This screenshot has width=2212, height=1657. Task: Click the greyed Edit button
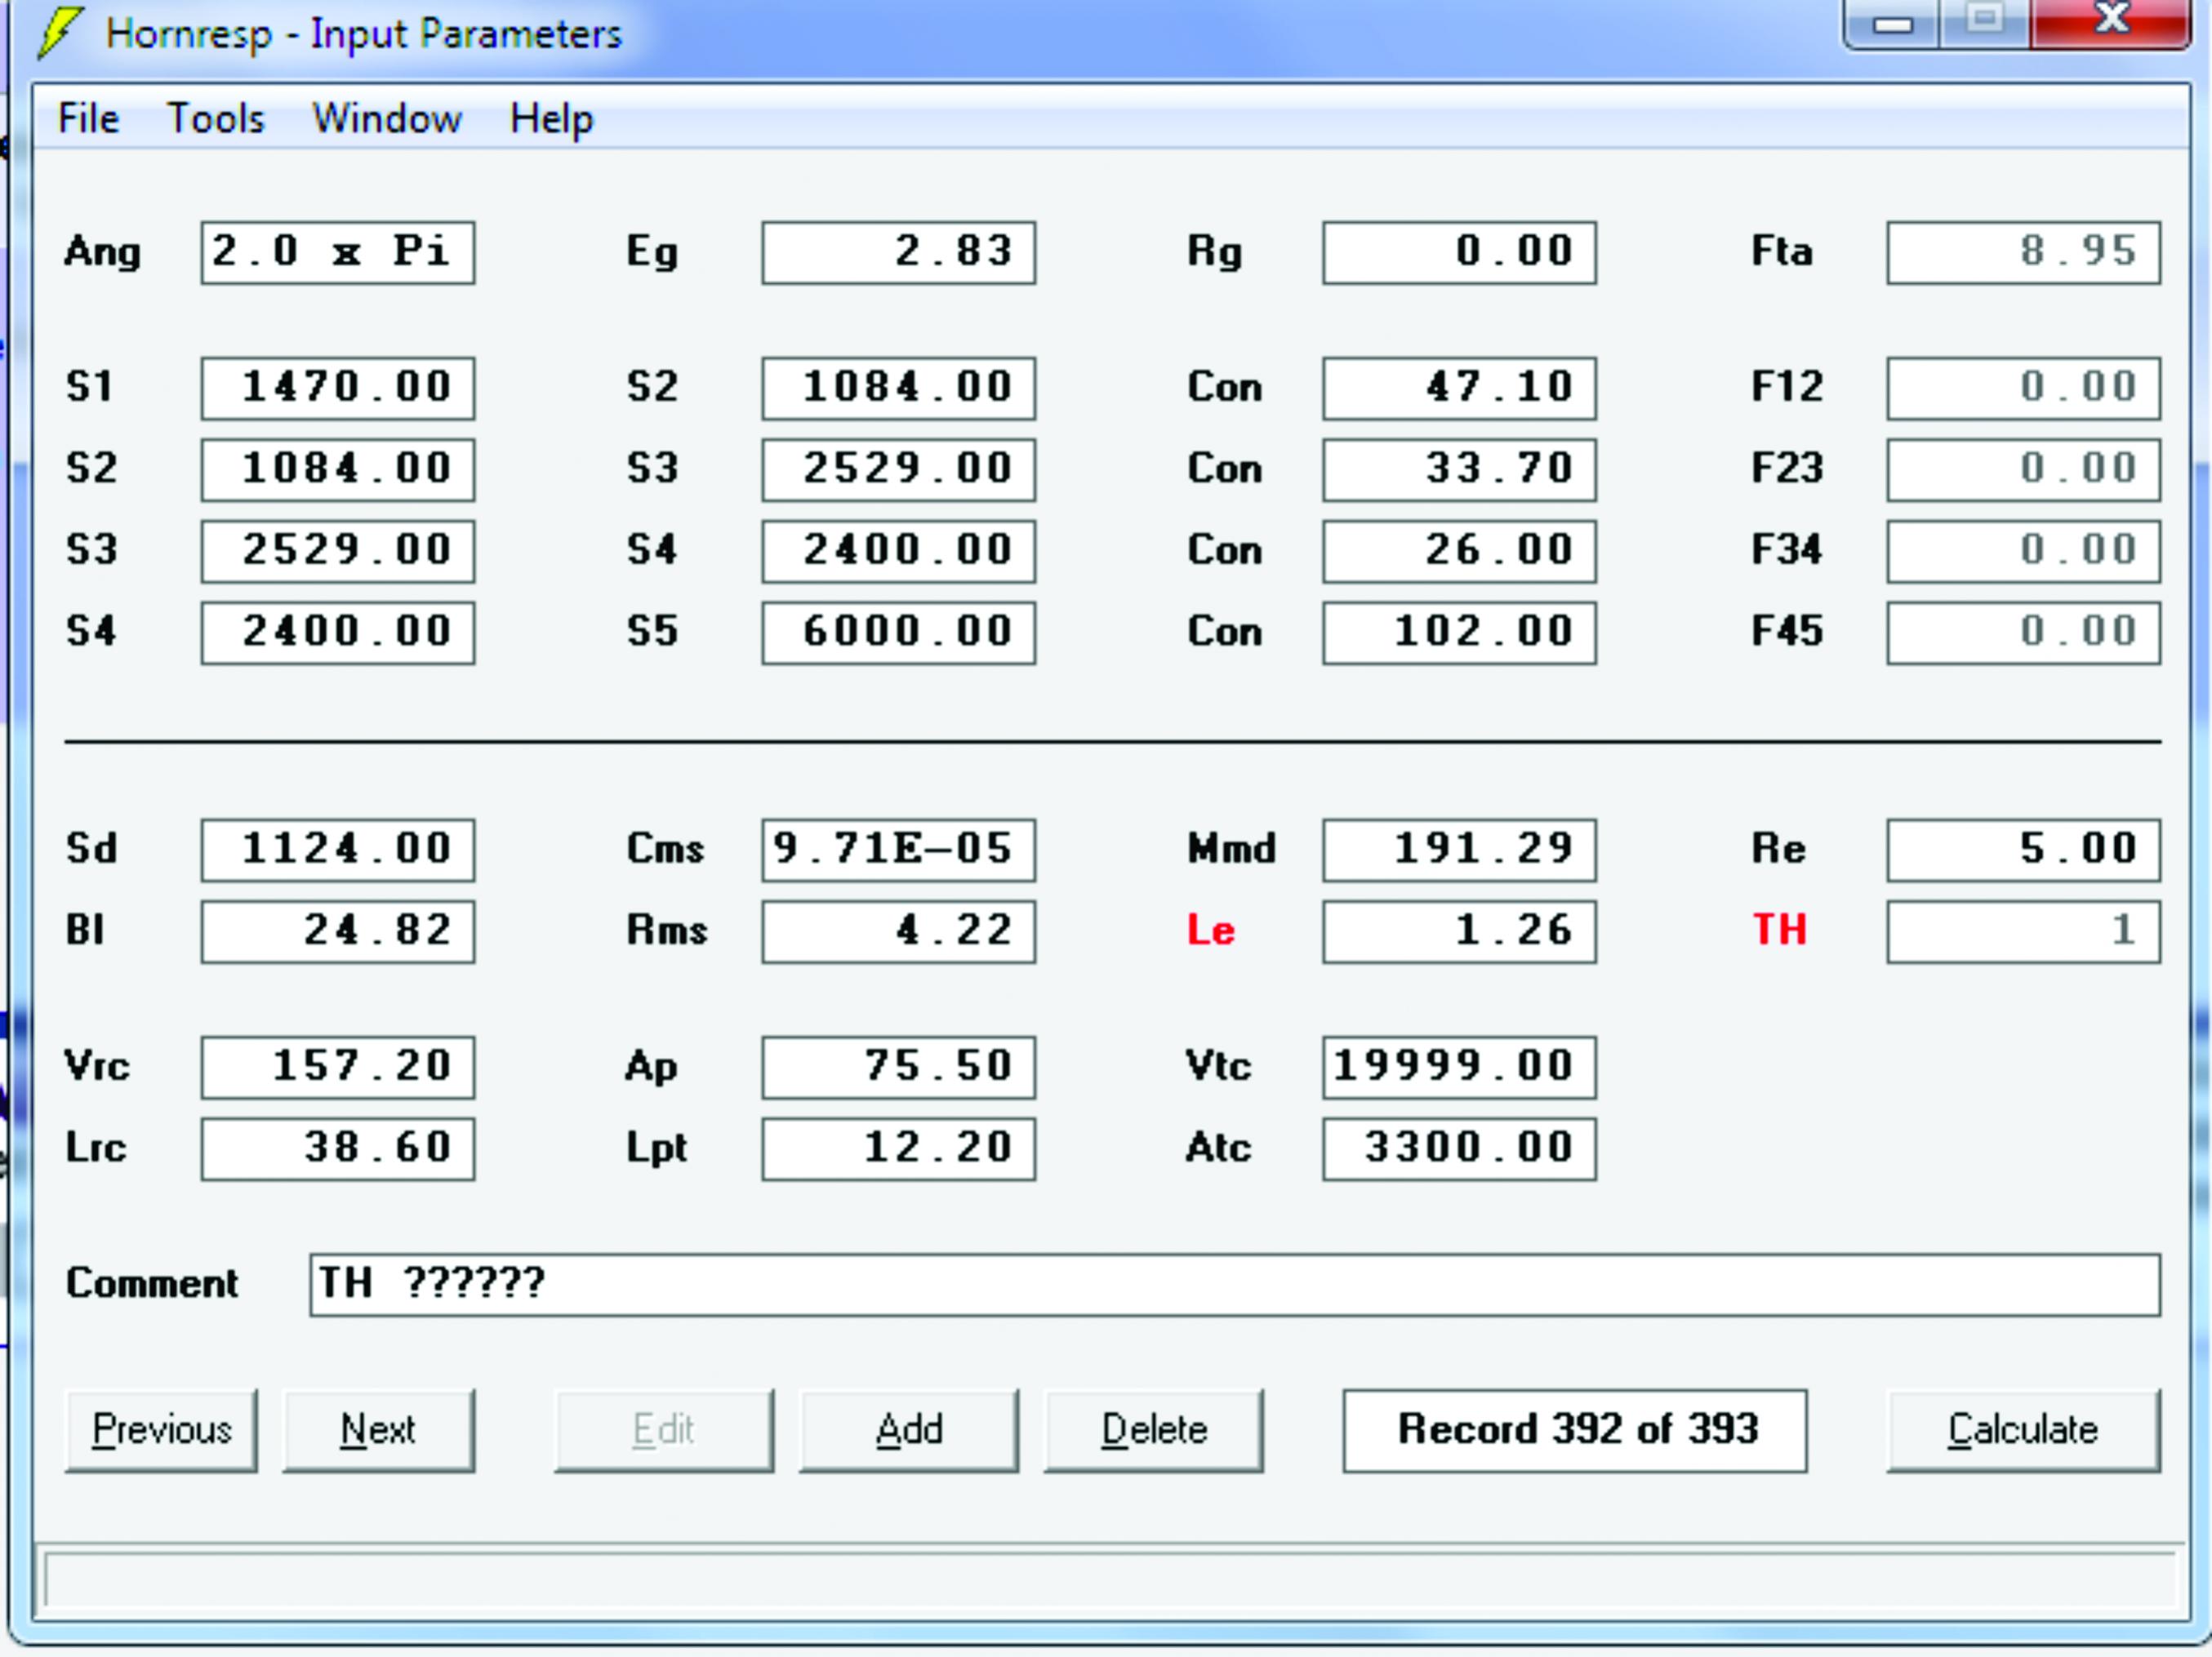(664, 1430)
